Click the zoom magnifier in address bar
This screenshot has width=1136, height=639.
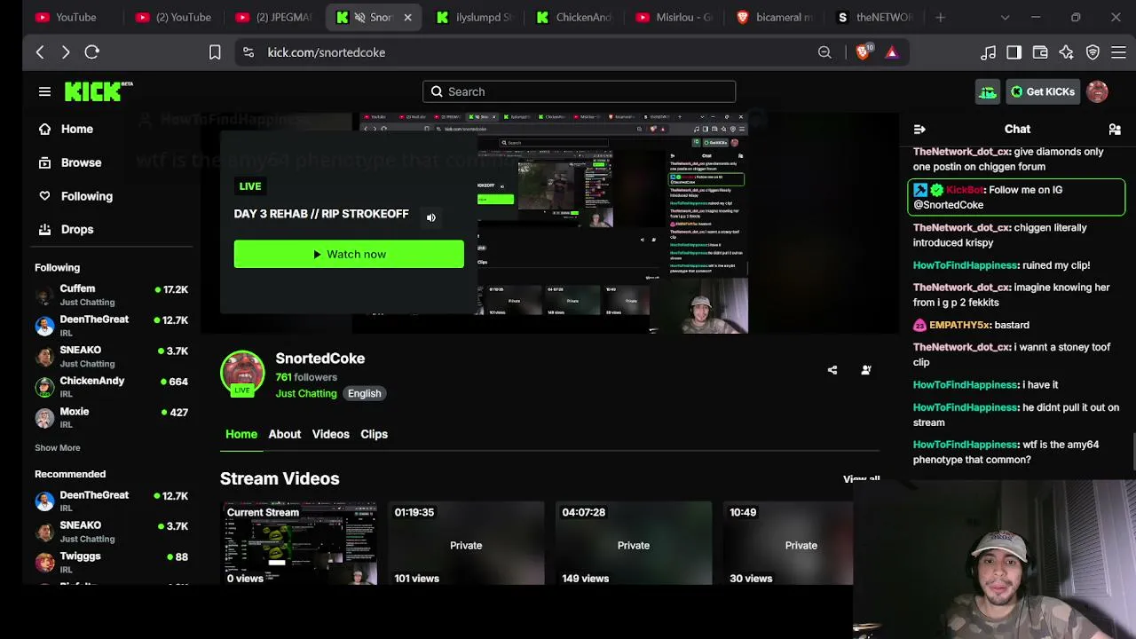[824, 52]
